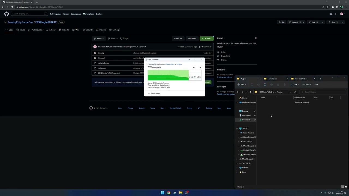
Task: Open the Add file dropdown
Action: click(192, 38)
